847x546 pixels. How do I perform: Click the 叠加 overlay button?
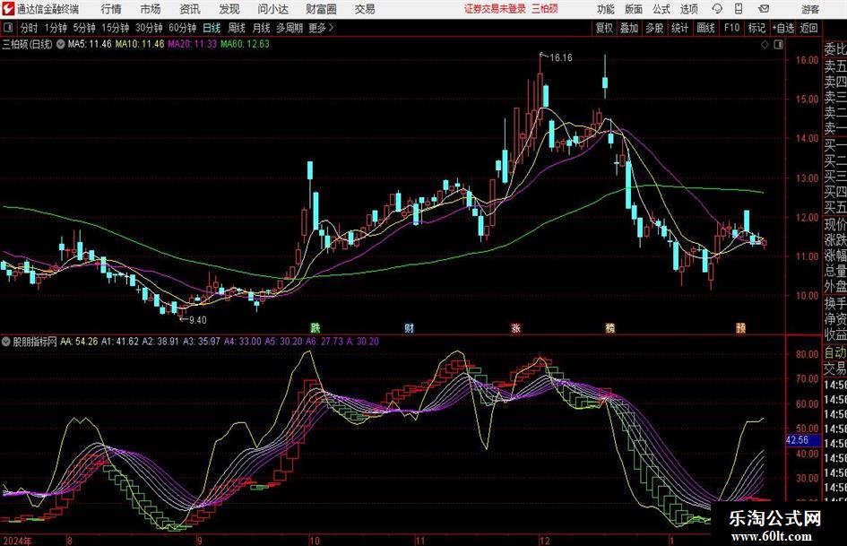(x=629, y=28)
